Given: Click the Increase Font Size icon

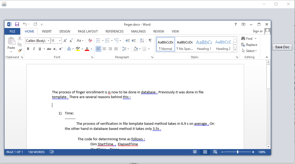Looking at the screenshot, I should point(65,40).
